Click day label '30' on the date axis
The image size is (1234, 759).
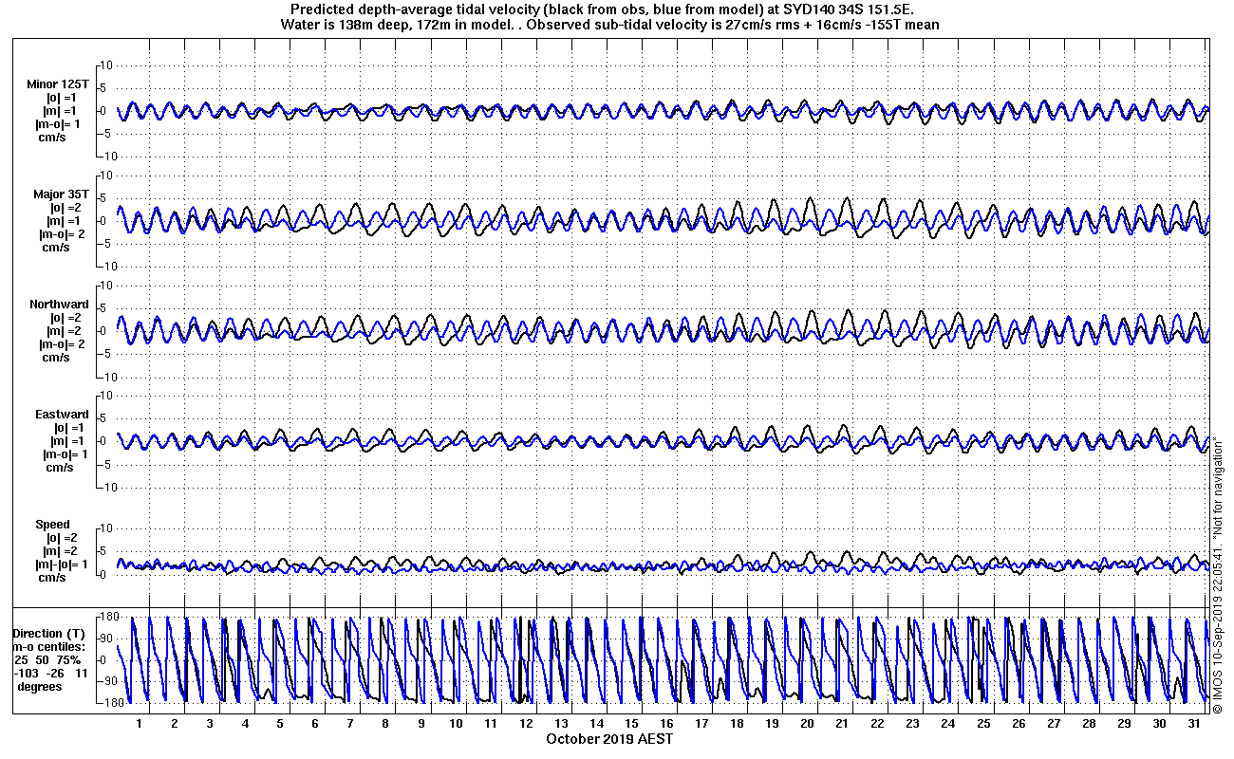click(x=1158, y=723)
